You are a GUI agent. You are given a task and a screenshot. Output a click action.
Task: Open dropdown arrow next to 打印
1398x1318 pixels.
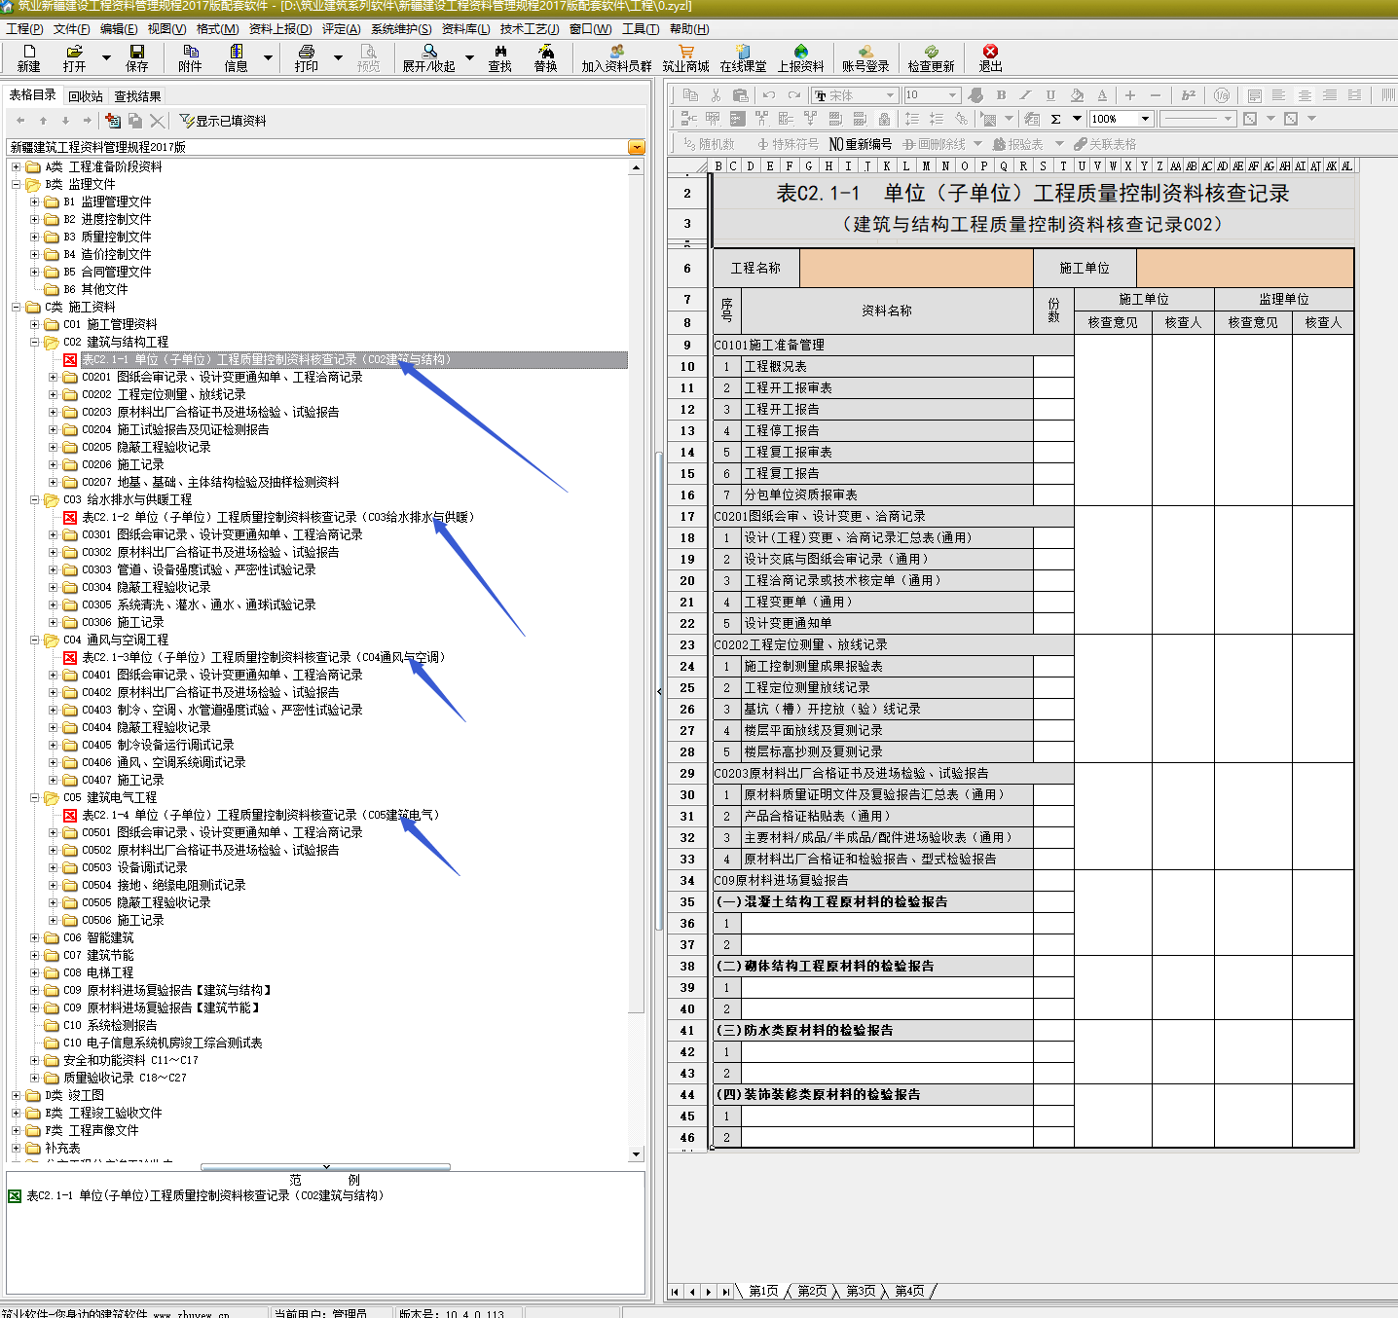click(338, 57)
